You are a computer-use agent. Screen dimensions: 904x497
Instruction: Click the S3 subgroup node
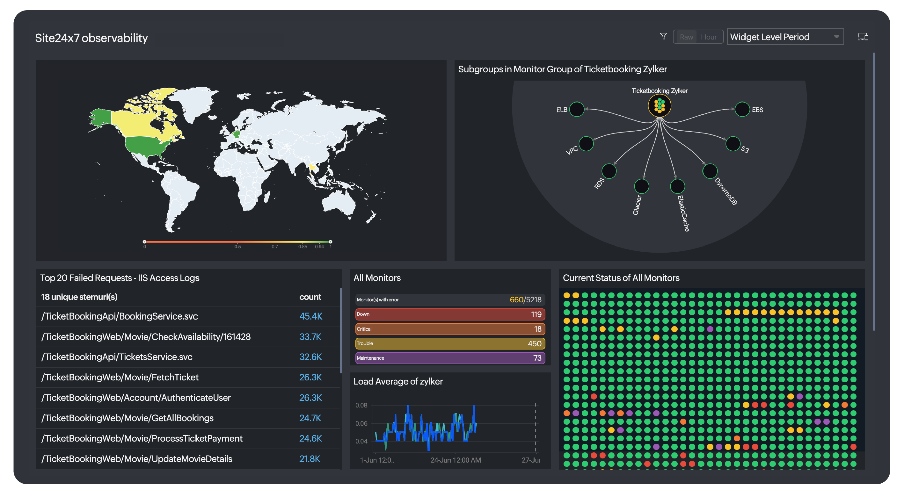click(733, 144)
